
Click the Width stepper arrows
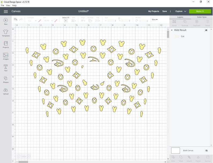click(x=115, y=21)
